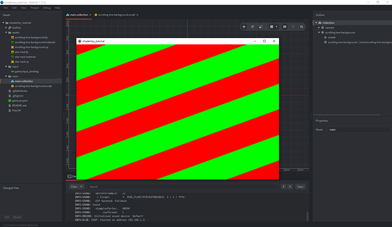This screenshot has height=227, width=392.
Task: Open the console Filter dropdown
Action: [x=77, y=186]
